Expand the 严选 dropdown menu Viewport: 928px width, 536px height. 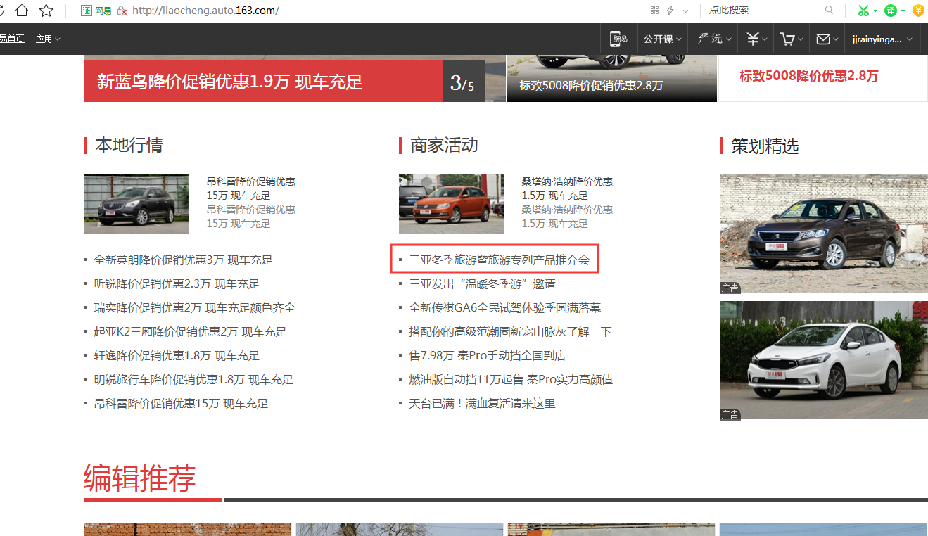click(x=714, y=39)
